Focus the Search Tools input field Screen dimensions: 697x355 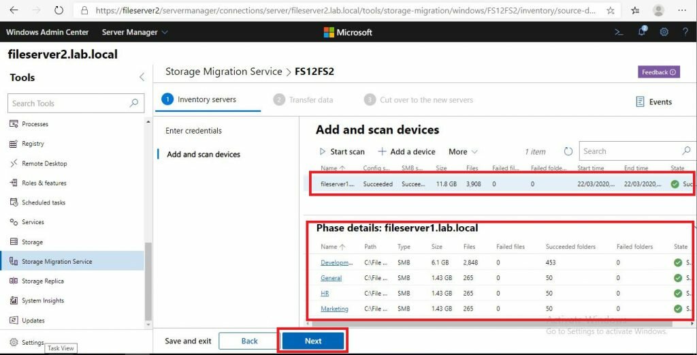[x=76, y=103]
